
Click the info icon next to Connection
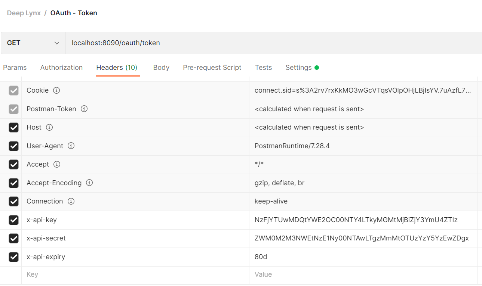pos(71,201)
